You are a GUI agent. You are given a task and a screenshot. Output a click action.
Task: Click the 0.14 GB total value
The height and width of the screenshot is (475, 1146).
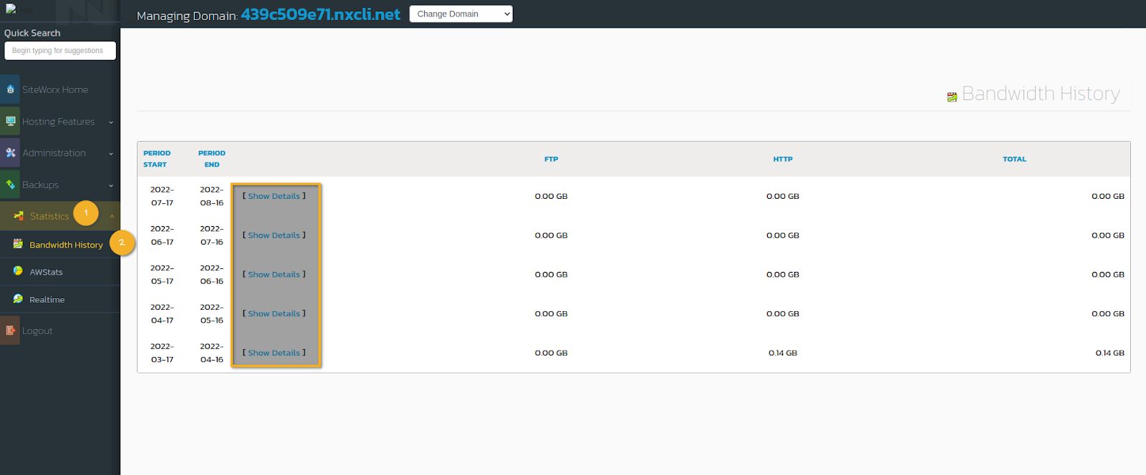point(1109,353)
